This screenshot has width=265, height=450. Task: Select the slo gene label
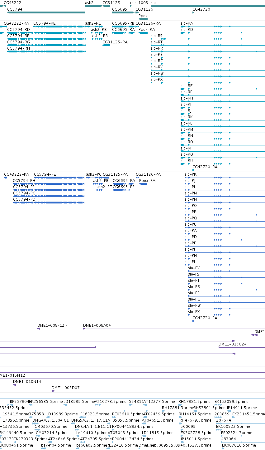(x=153, y=2)
